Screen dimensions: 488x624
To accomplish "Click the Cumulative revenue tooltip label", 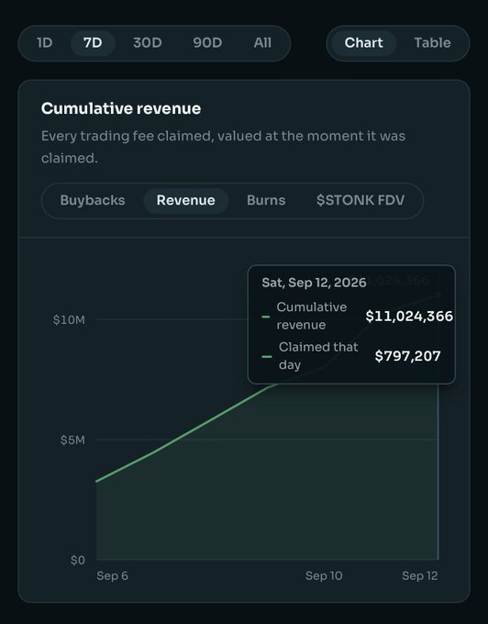I will (312, 316).
